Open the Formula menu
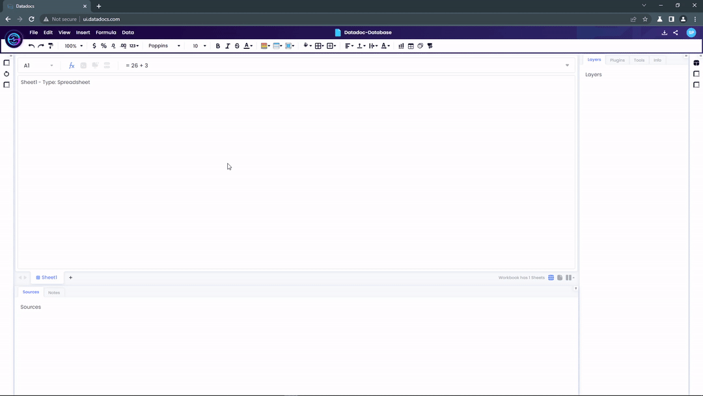The height and width of the screenshot is (396, 703). [x=105, y=33]
